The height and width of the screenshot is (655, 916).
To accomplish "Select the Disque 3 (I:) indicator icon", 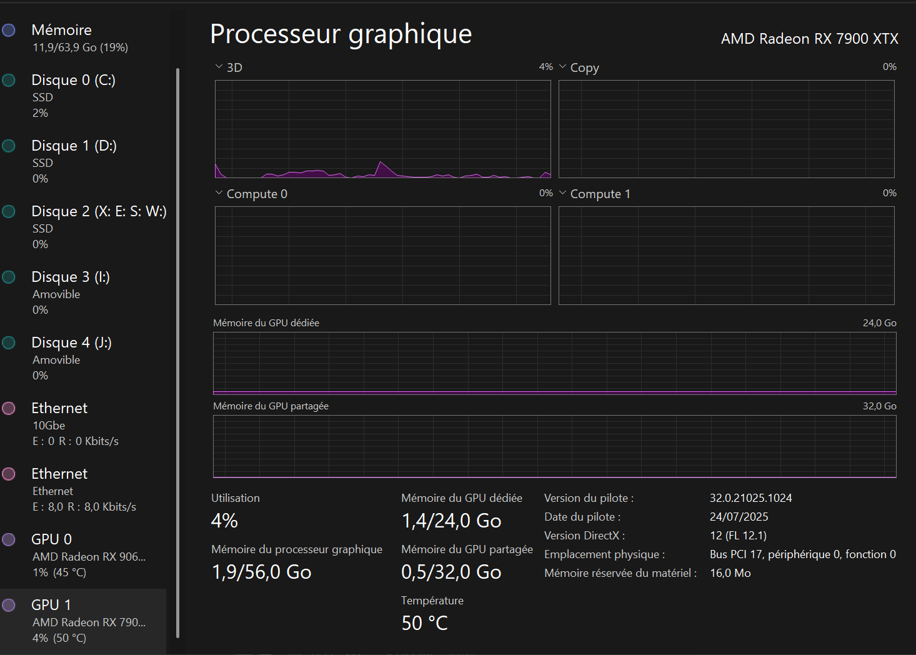I will [x=9, y=277].
